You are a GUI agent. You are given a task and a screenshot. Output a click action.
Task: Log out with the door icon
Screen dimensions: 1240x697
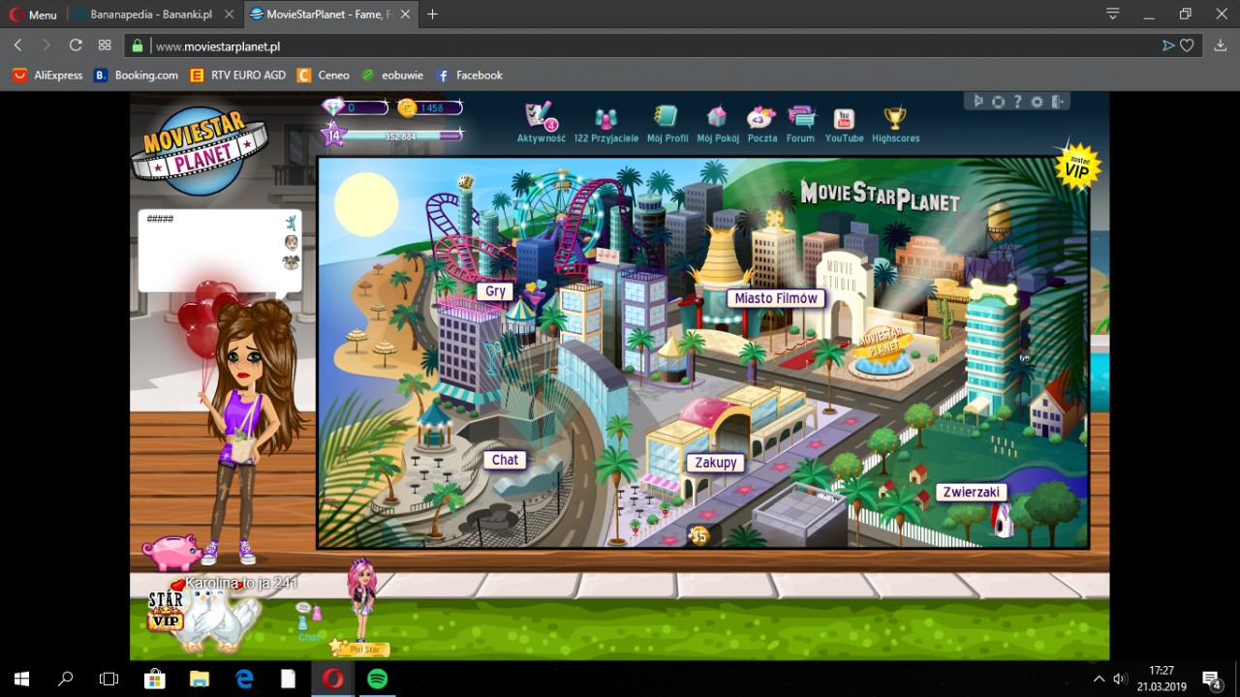point(1058,101)
